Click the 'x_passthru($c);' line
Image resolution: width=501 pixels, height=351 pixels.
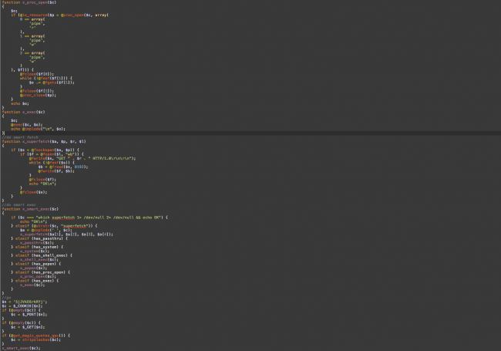pos(37,243)
